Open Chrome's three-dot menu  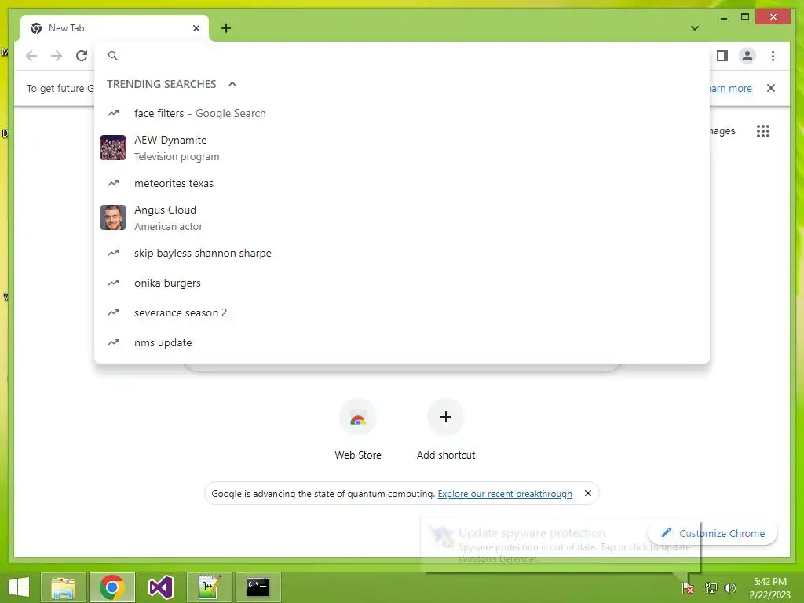click(x=773, y=56)
